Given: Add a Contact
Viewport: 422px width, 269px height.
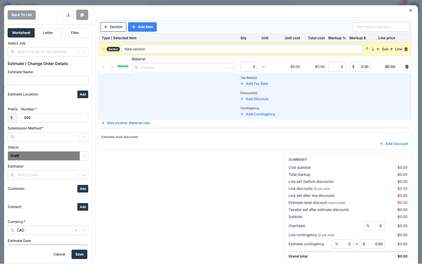Looking at the screenshot, I should tap(83, 207).
